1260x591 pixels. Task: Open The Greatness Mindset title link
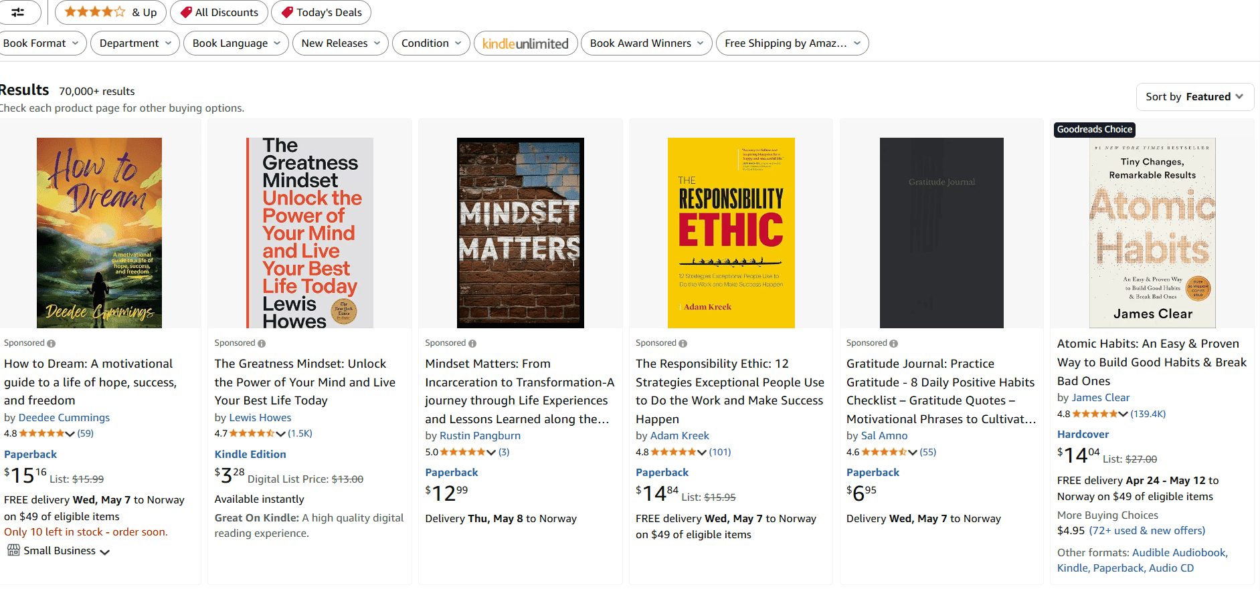[305, 382]
